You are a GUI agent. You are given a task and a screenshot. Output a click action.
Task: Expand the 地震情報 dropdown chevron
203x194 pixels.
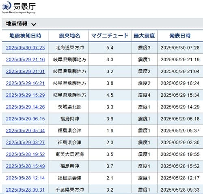34,24
